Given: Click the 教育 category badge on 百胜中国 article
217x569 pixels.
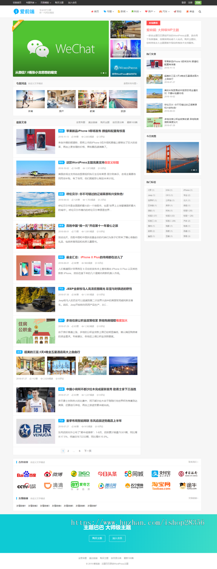Looking at the screenshot, I should (61, 226).
